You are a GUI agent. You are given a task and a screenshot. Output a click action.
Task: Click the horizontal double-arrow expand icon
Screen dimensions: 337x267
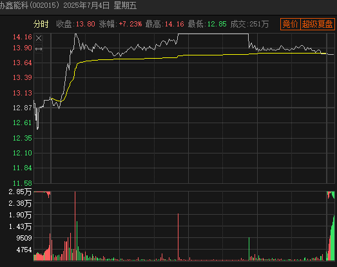(39, 49)
